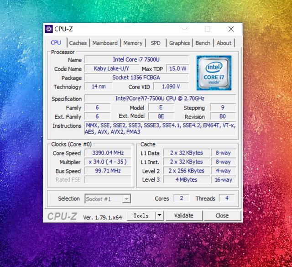
Task: Open the About tab
Action: pyautogui.click(x=224, y=43)
